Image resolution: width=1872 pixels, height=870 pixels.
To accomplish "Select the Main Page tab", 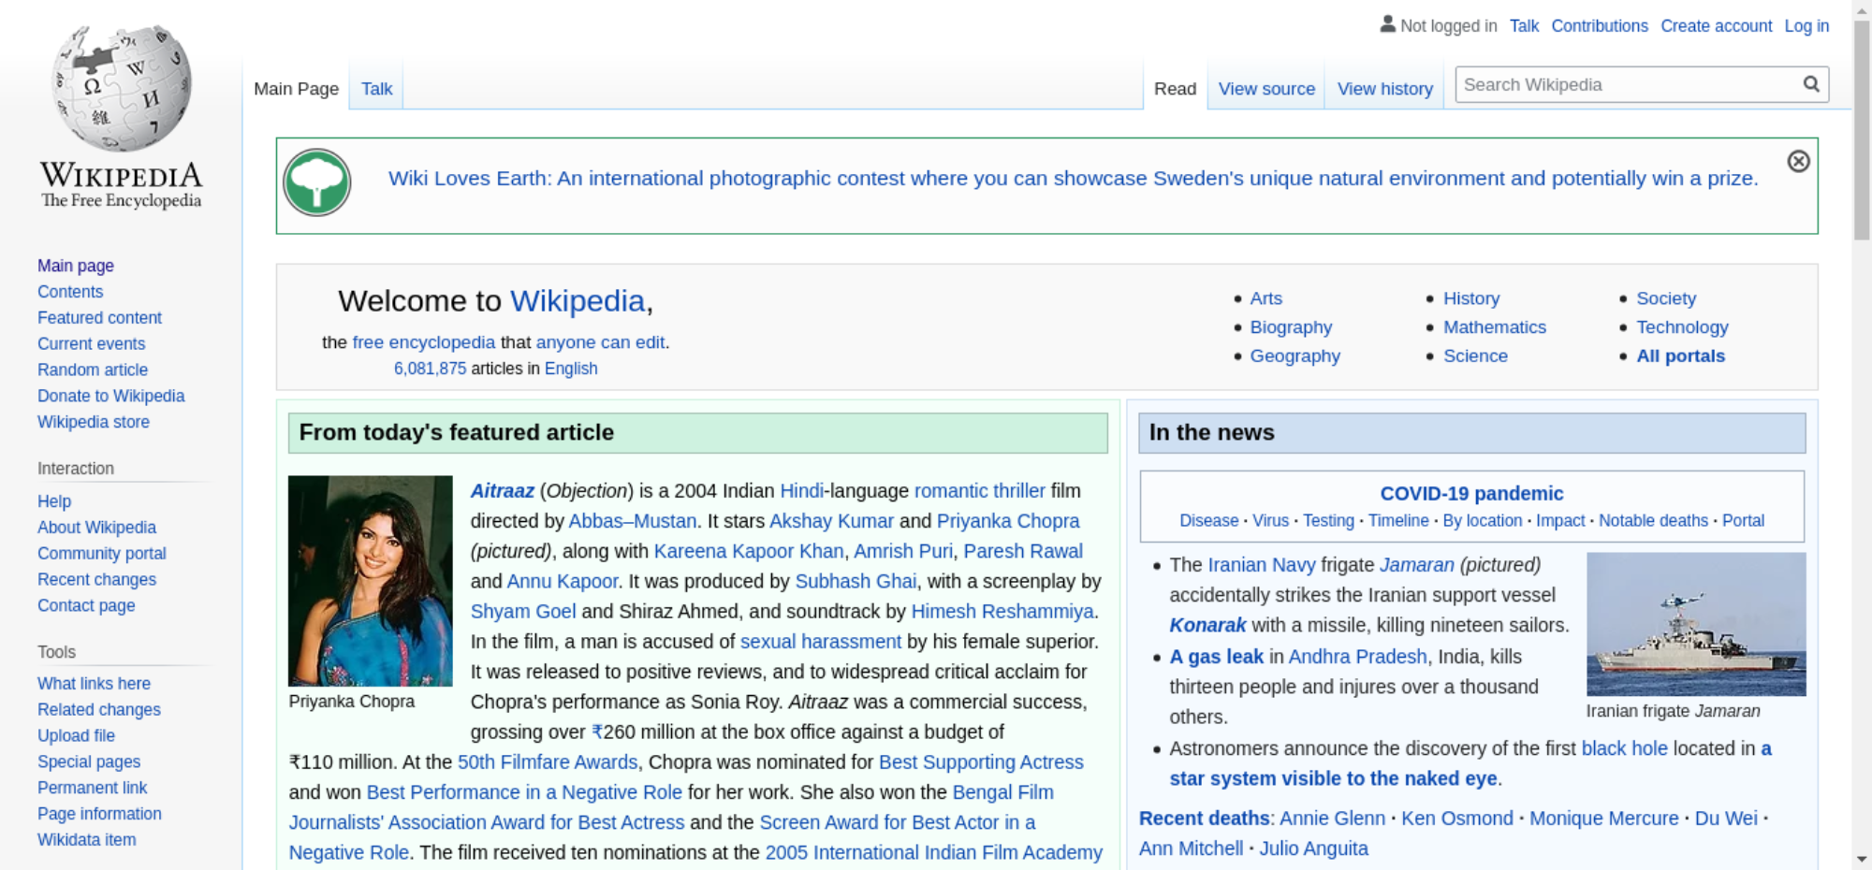I will pos(296,89).
